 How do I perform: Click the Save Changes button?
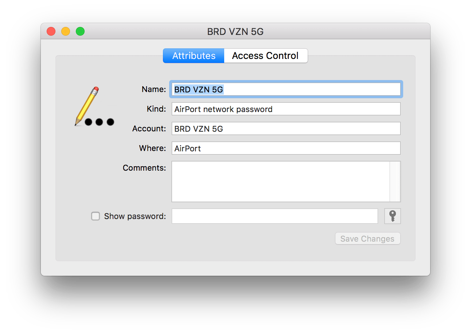[x=367, y=239]
